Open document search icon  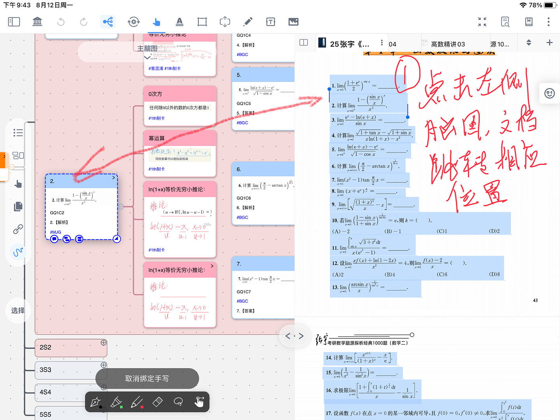click(x=505, y=22)
